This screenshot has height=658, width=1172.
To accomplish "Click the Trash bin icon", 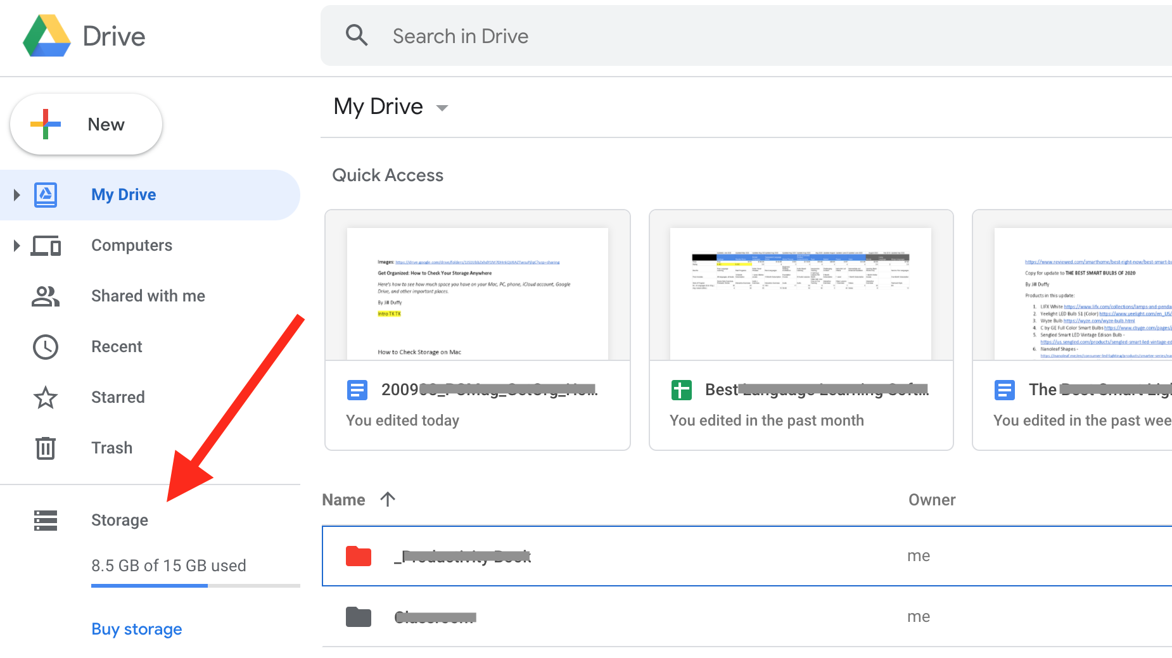I will point(46,448).
